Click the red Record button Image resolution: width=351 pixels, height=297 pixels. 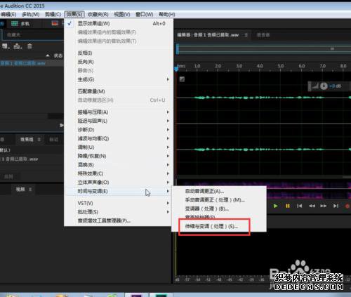coord(347,206)
